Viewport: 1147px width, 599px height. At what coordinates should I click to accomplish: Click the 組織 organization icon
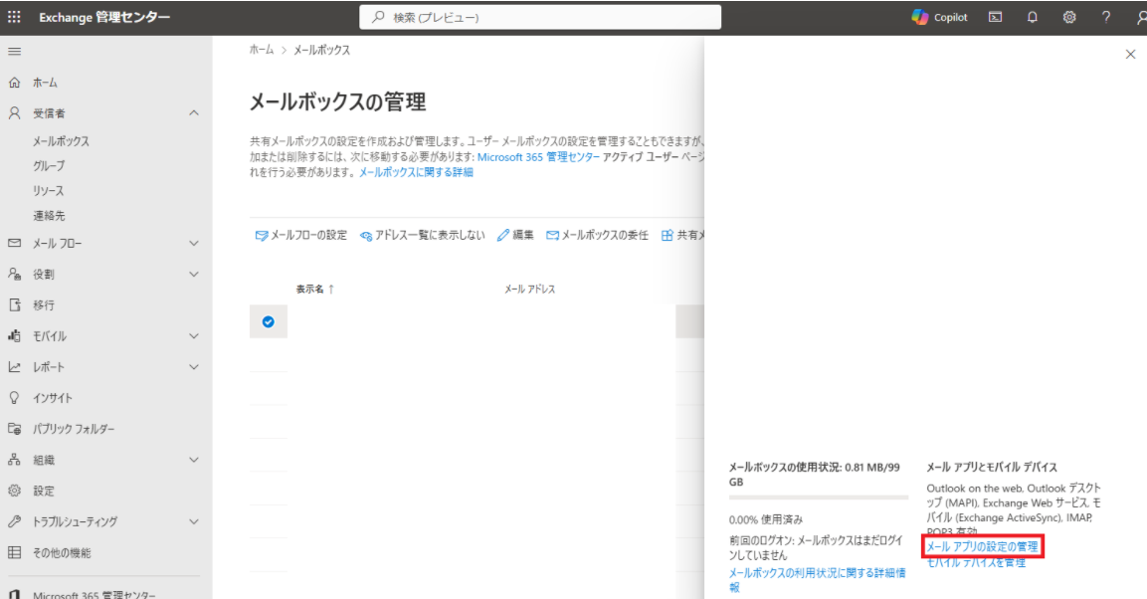14,460
